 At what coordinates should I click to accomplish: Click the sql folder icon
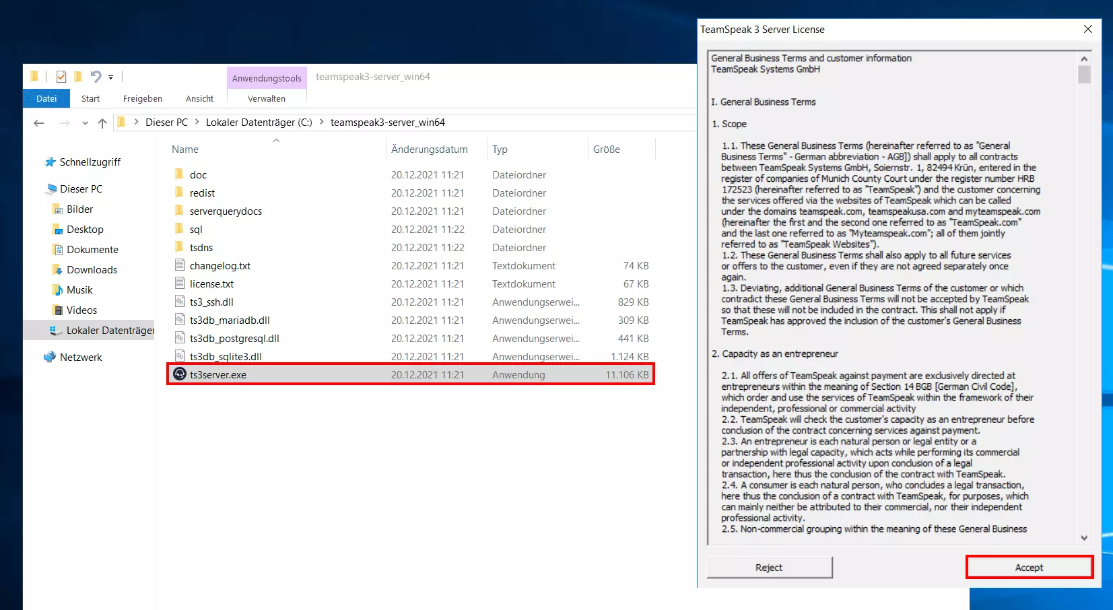(179, 229)
